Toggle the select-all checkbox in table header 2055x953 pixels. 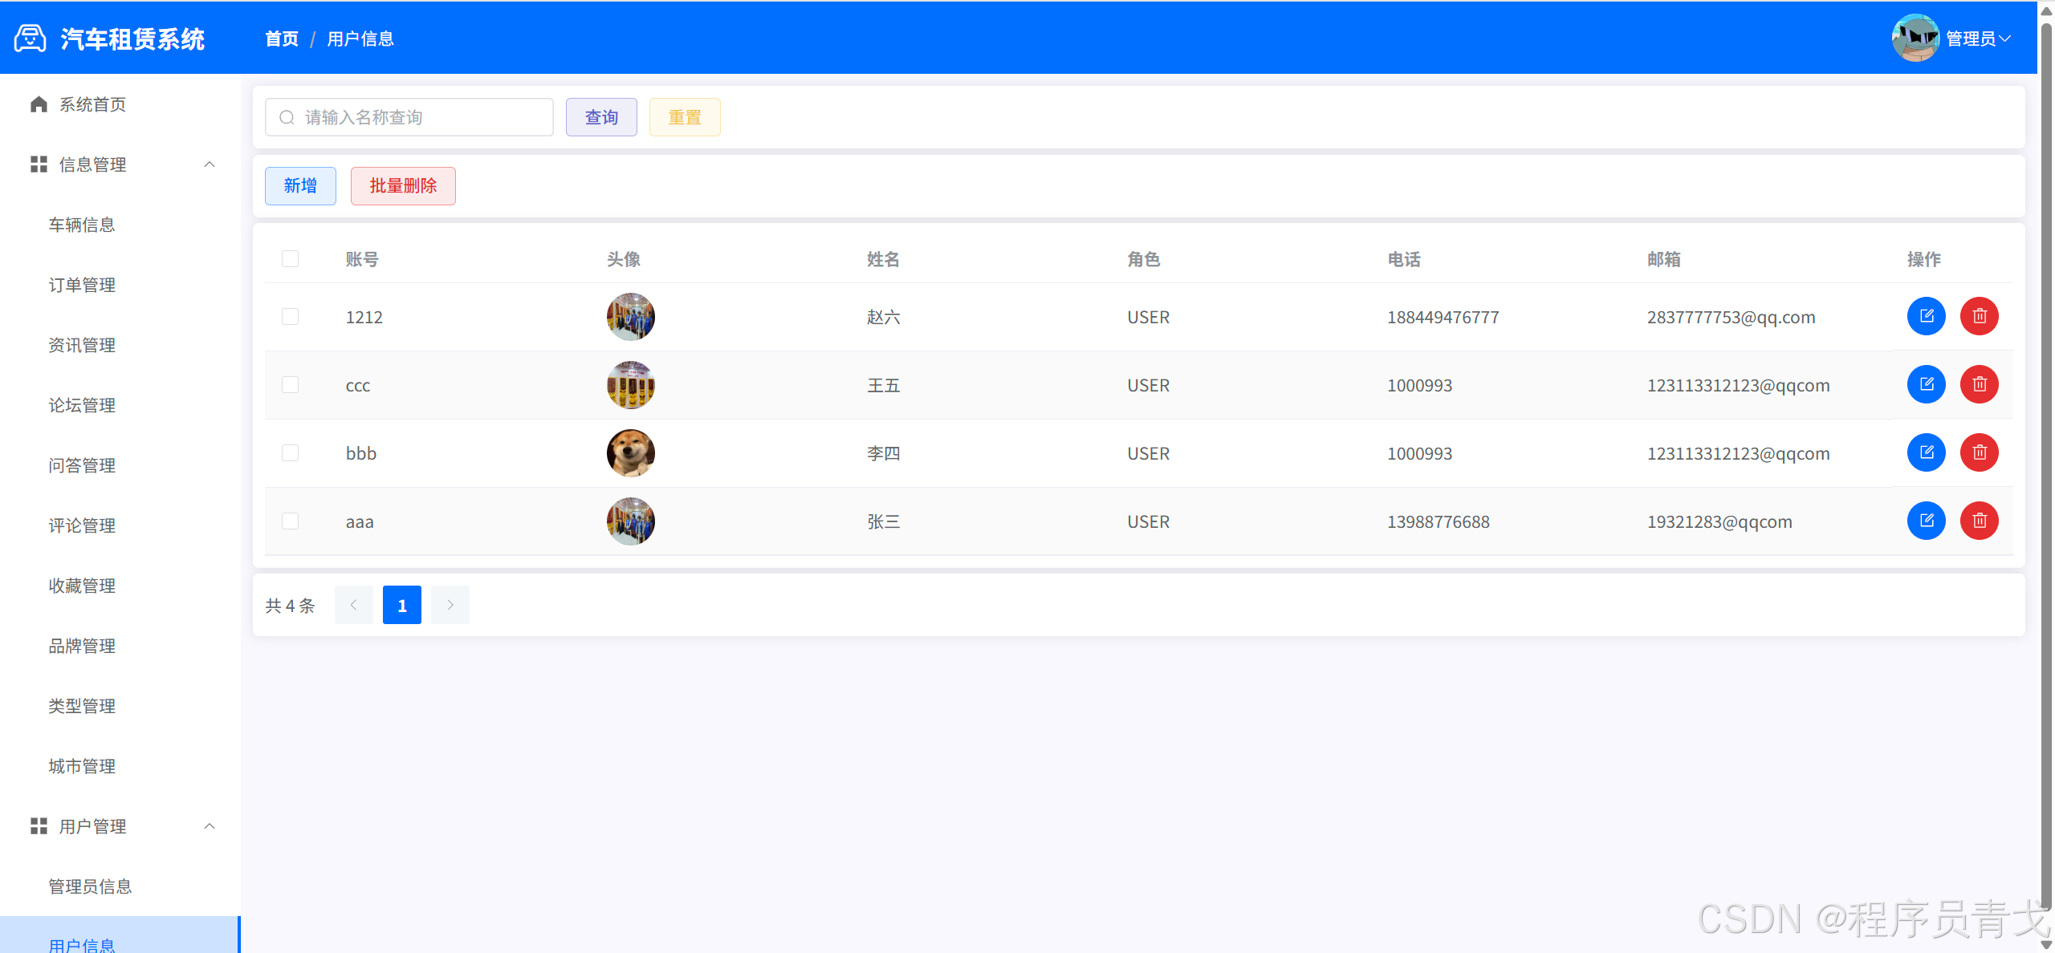coord(290,258)
